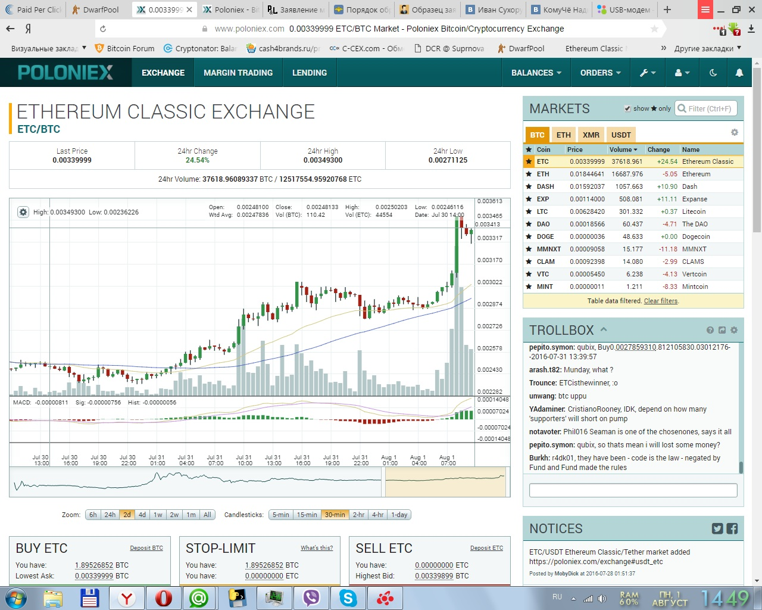The image size is (762, 610).
Task: Unstar the DOGE coin row
Action: tap(529, 236)
